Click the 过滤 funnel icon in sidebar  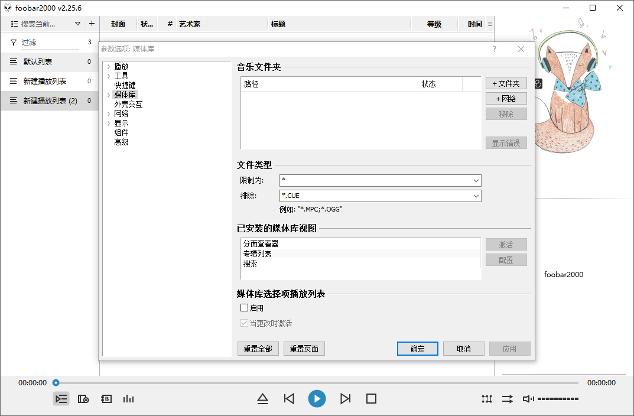[13, 43]
